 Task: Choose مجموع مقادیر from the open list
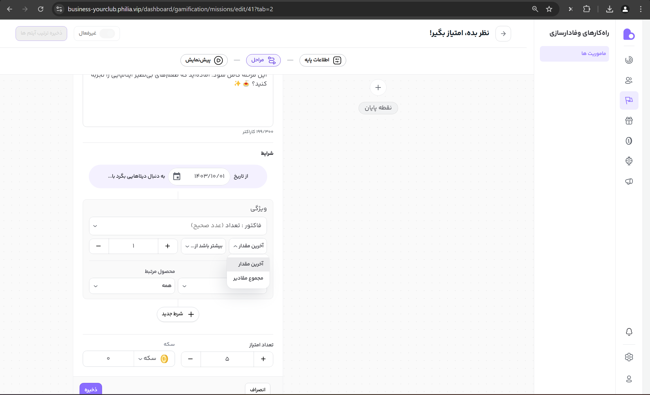click(x=248, y=278)
